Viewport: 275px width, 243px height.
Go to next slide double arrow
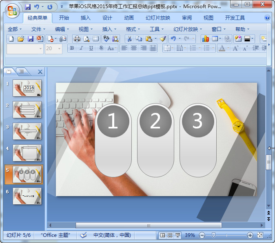268,219
